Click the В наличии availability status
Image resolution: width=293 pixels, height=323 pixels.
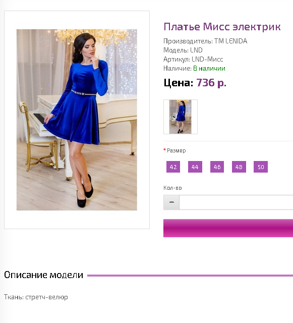[x=209, y=68]
